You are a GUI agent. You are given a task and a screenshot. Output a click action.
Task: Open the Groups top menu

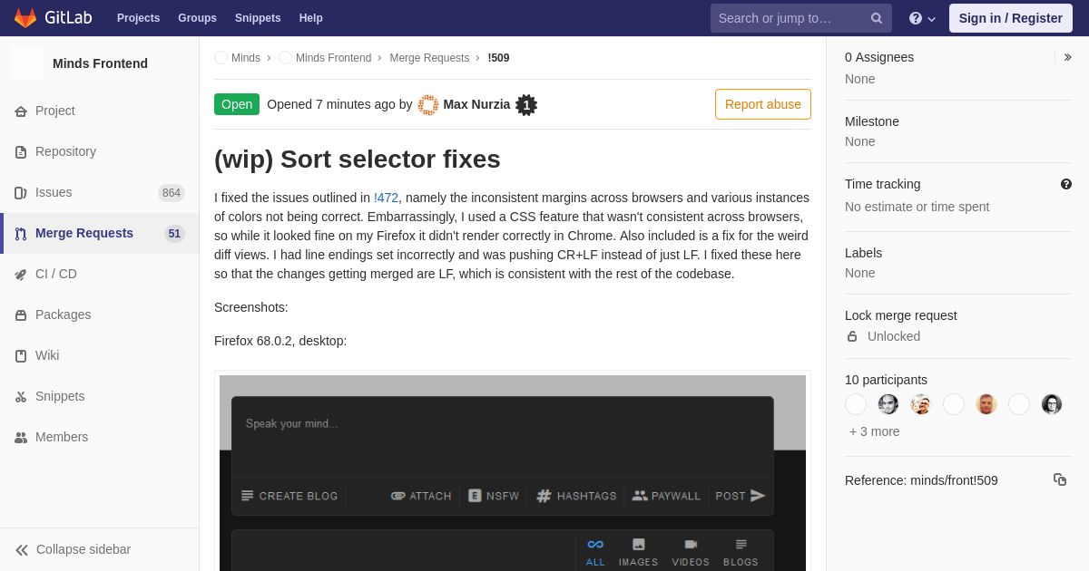(x=197, y=18)
